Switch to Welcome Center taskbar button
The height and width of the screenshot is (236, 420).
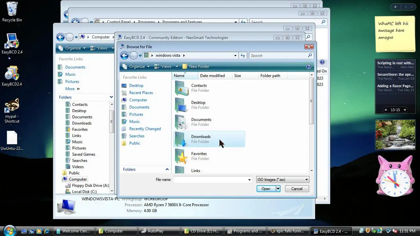[74, 231]
